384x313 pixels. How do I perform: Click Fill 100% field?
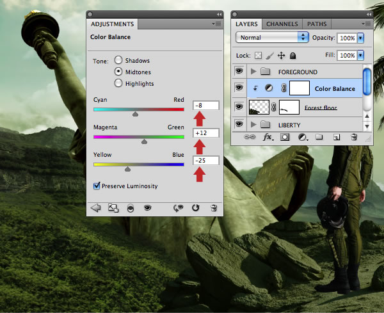pyautogui.click(x=347, y=55)
